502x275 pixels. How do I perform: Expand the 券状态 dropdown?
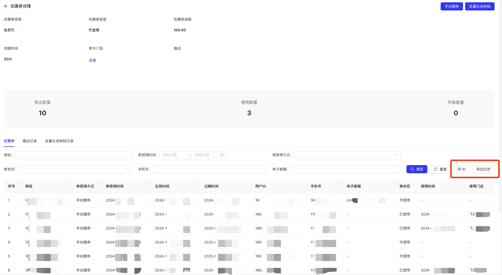(x=75, y=169)
